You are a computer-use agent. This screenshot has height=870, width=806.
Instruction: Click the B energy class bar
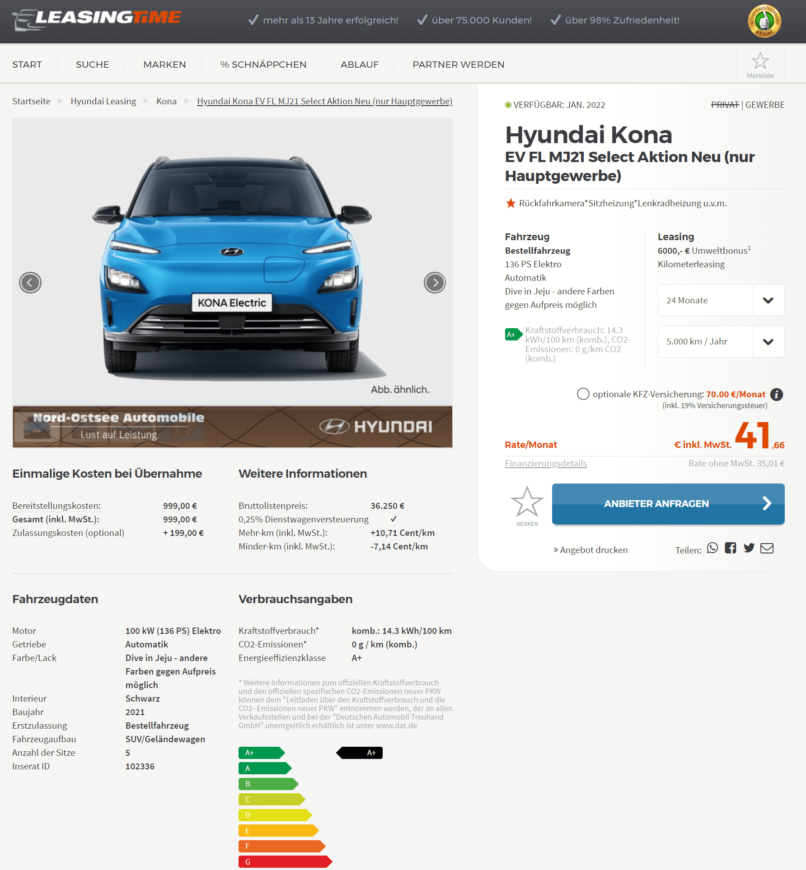[x=268, y=784]
